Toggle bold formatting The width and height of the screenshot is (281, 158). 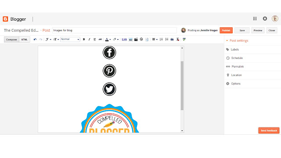click(84, 39)
